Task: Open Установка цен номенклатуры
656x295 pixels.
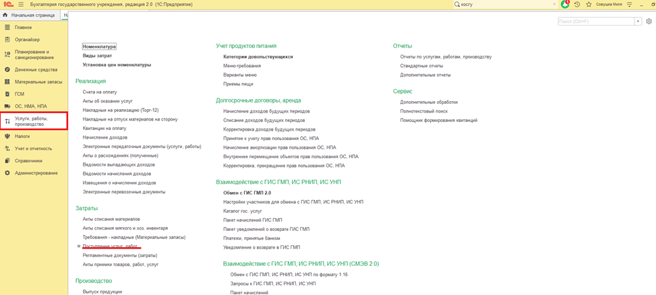Action: [117, 65]
